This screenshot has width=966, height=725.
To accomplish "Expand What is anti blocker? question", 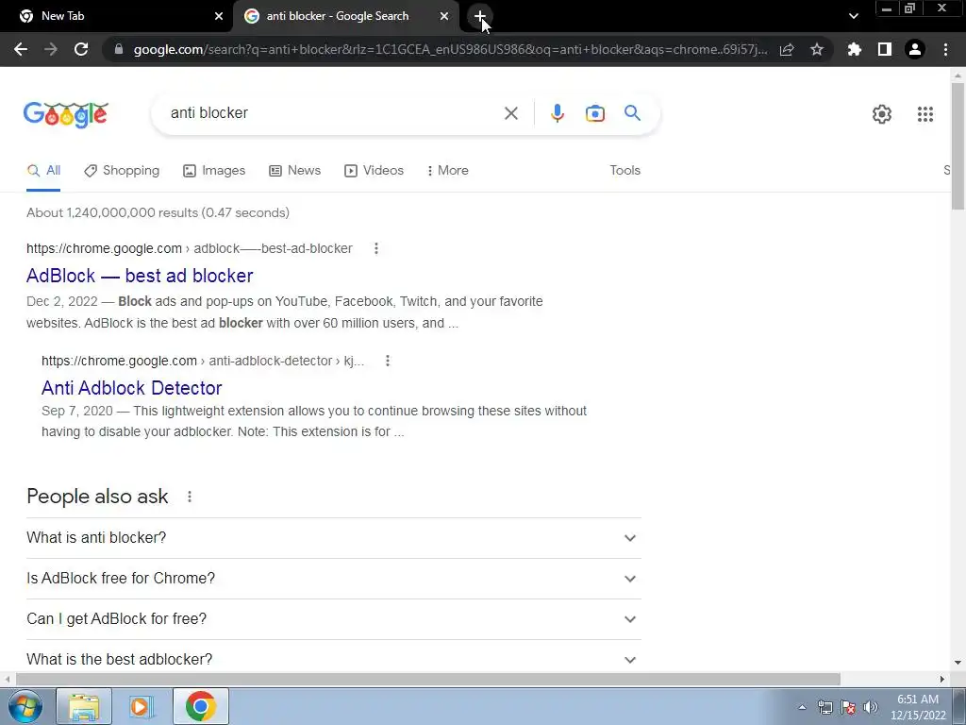I will [x=333, y=538].
